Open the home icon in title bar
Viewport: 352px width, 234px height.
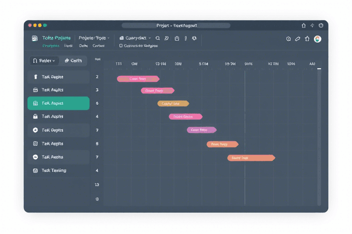pyautogui.click(x=303, y=26)
